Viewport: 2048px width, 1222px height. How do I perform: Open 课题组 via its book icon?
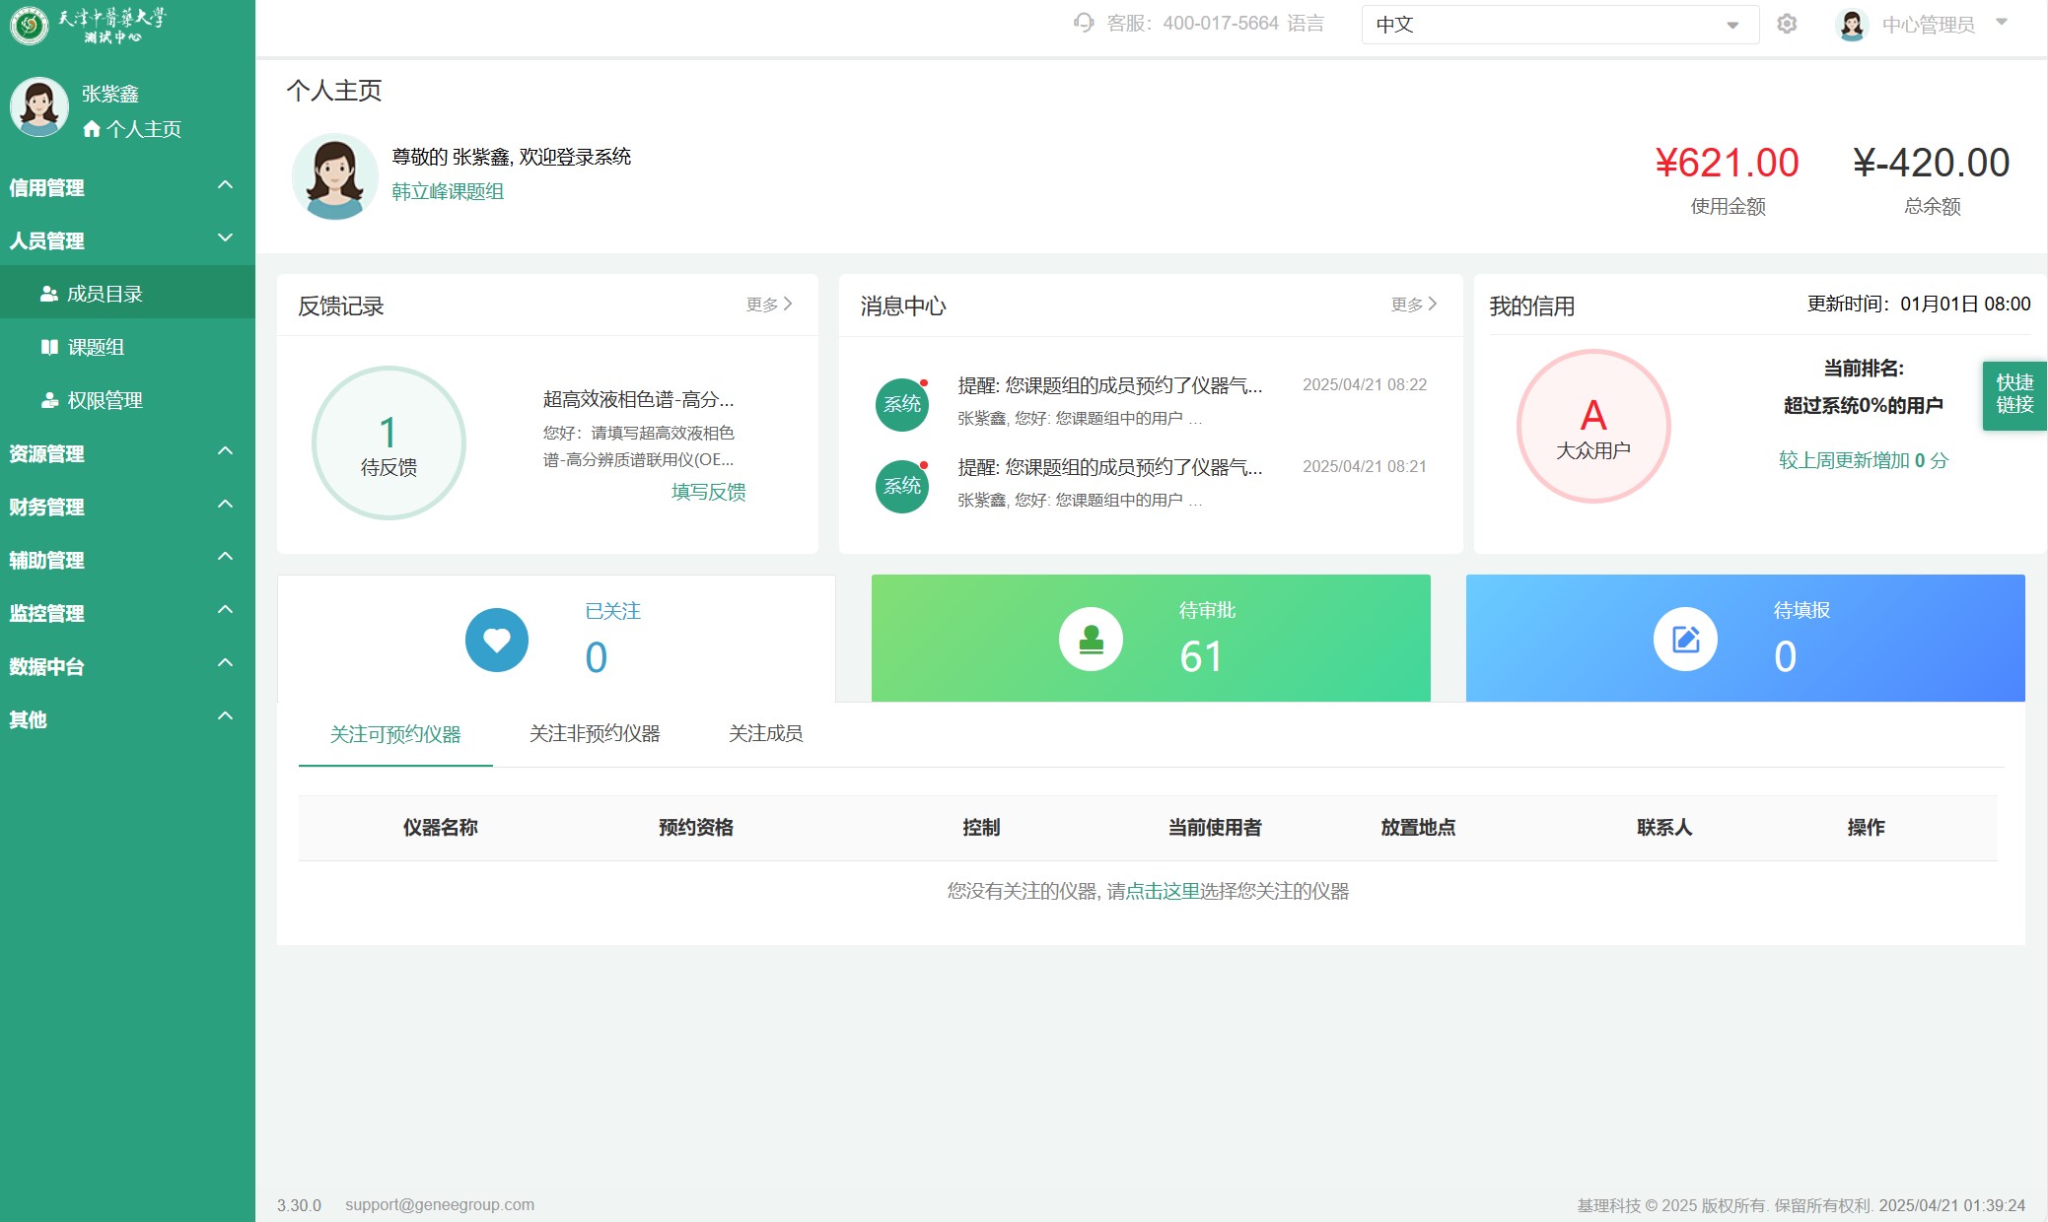48,346
